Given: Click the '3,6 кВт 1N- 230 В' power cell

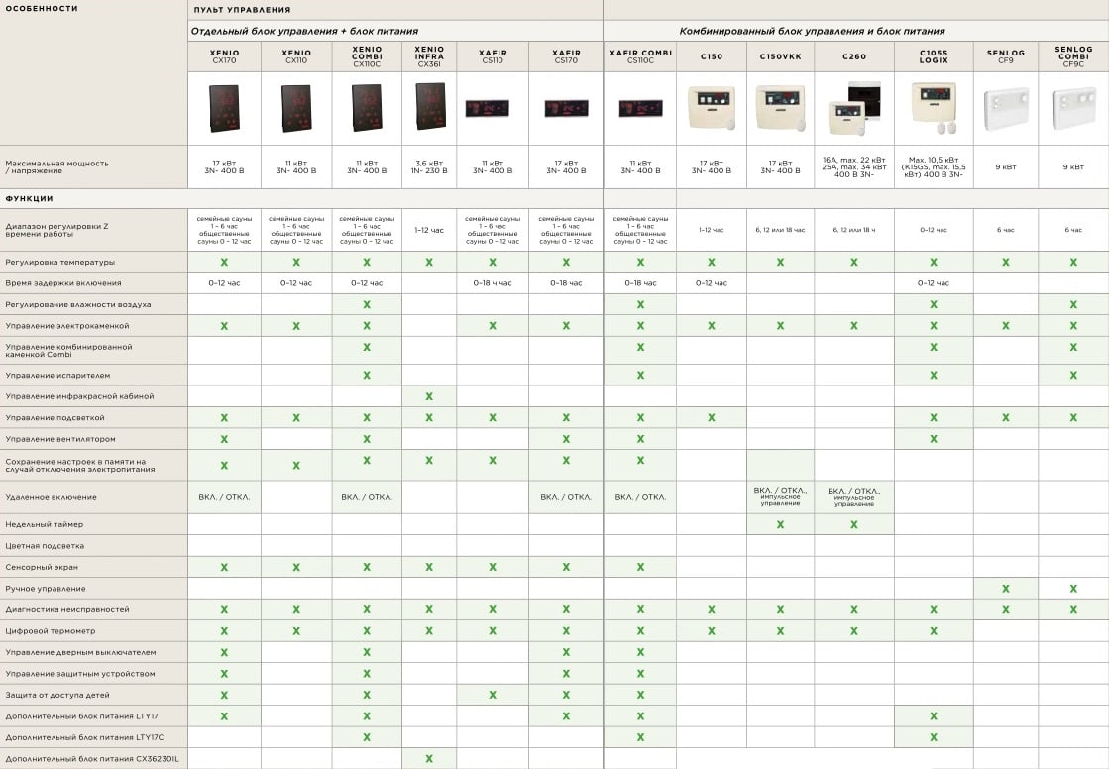Looking at the screenshot, I should [429, 166].
